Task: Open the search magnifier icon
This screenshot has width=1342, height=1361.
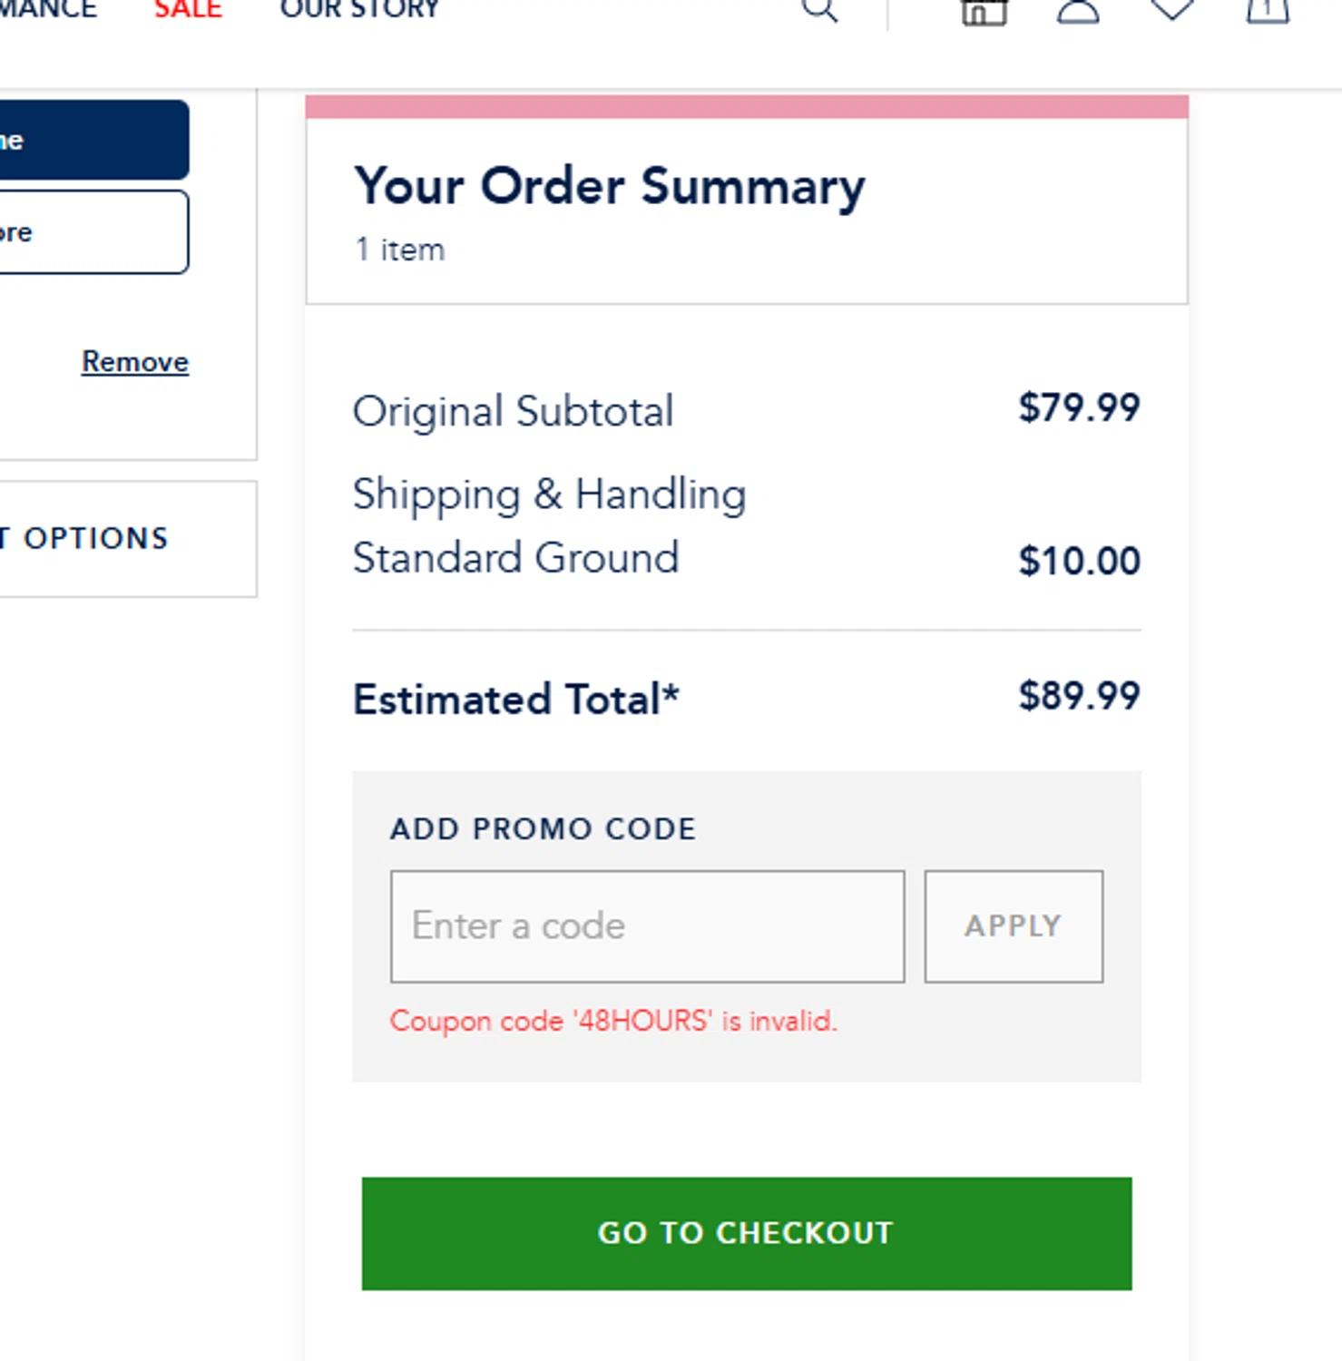Action: point(818,9)
